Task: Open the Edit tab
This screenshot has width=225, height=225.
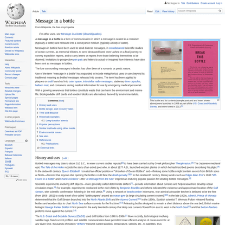Action: coord(157,11)
